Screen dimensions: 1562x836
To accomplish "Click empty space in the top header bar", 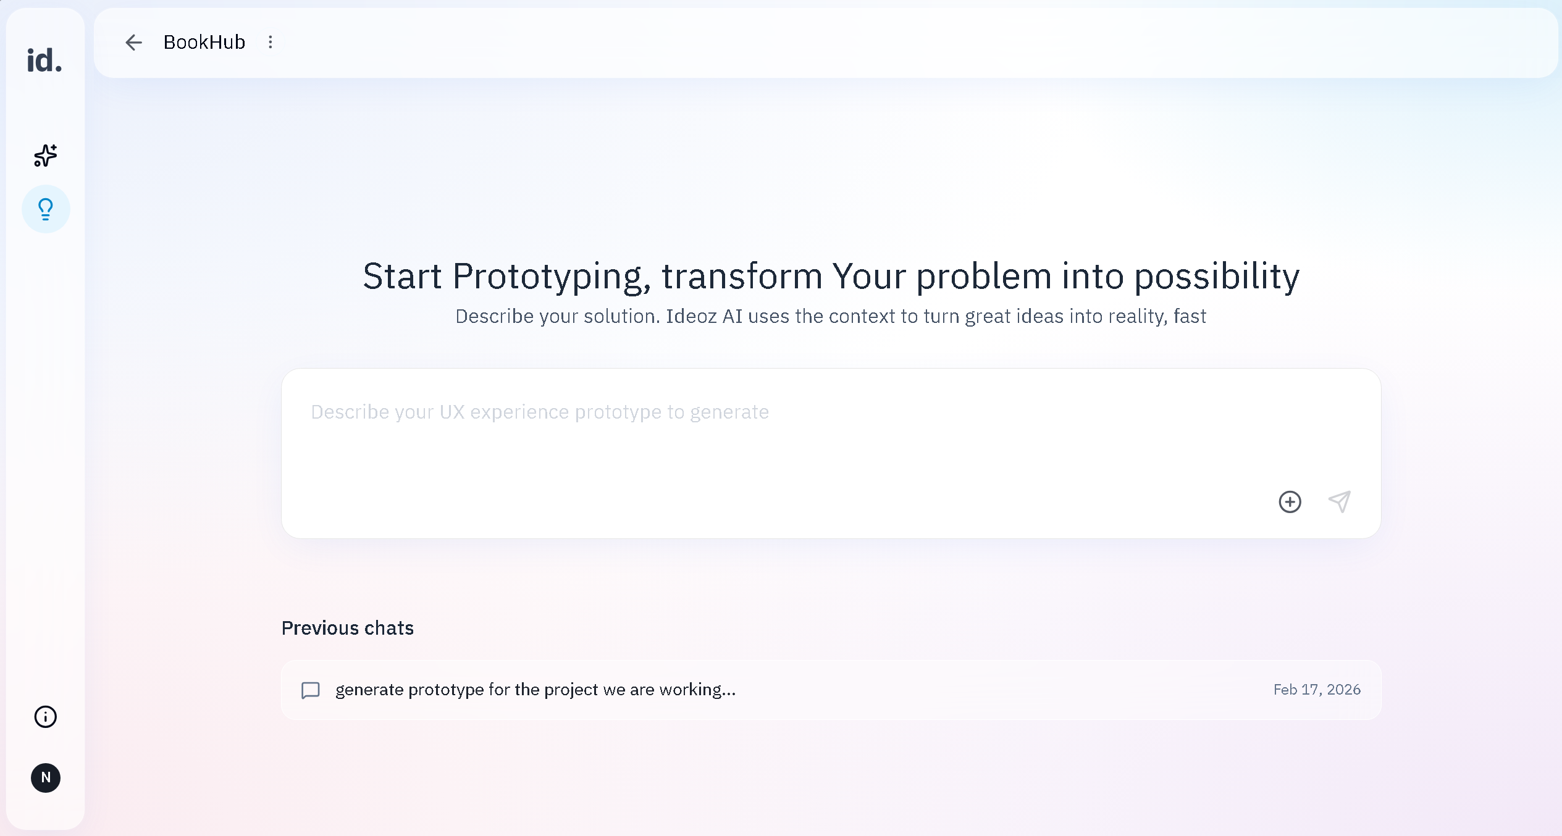I will click(x=865, y=43).
